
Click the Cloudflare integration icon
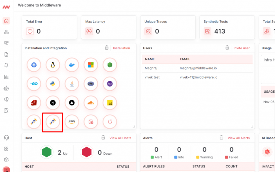coord(91,103)
